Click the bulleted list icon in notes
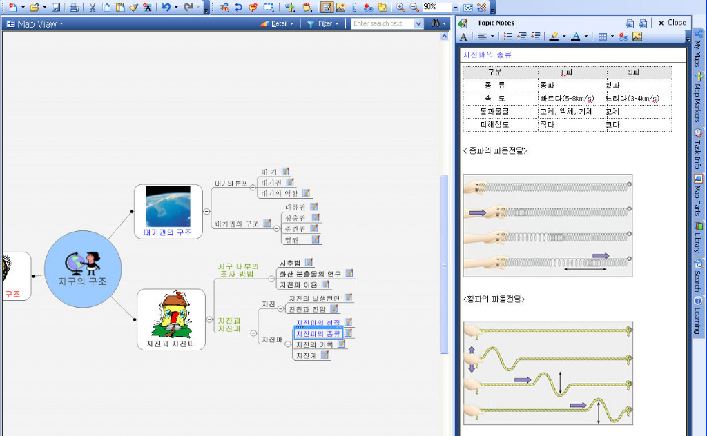 click(x=507, y=37)
